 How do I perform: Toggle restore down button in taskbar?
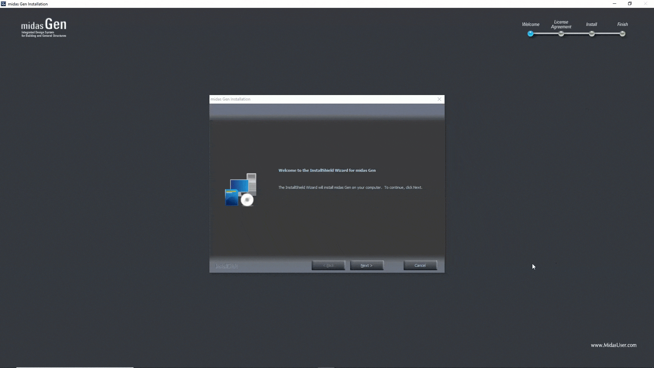(630, 4)
